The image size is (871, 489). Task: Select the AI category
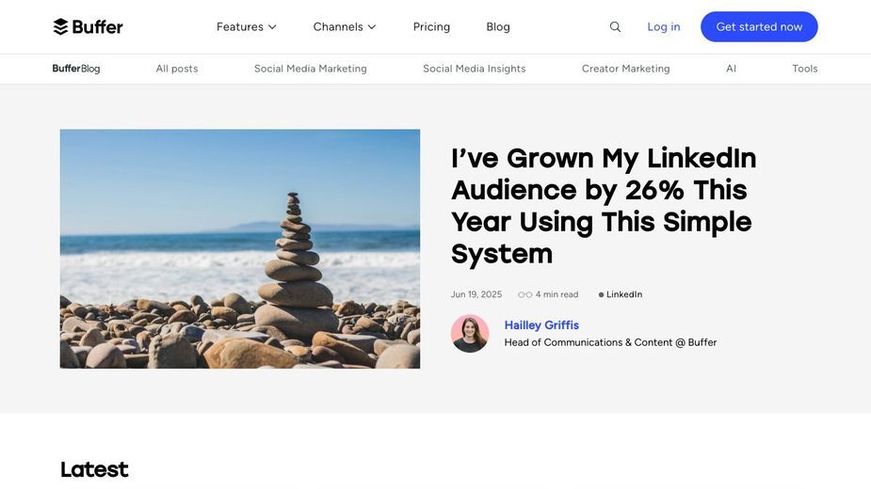pyautogui.click(x=731, y=69)
